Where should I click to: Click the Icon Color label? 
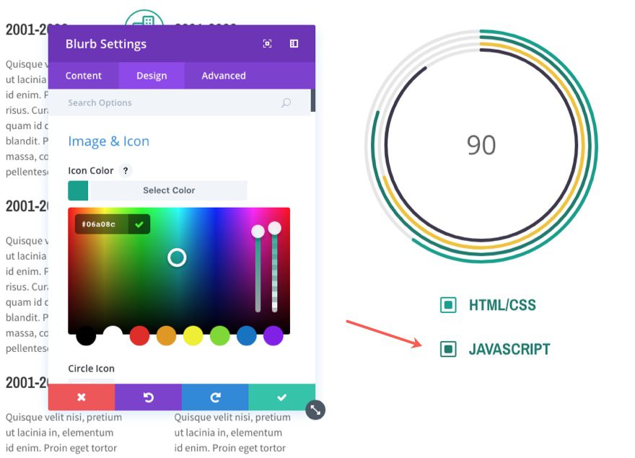click(91, 171)
